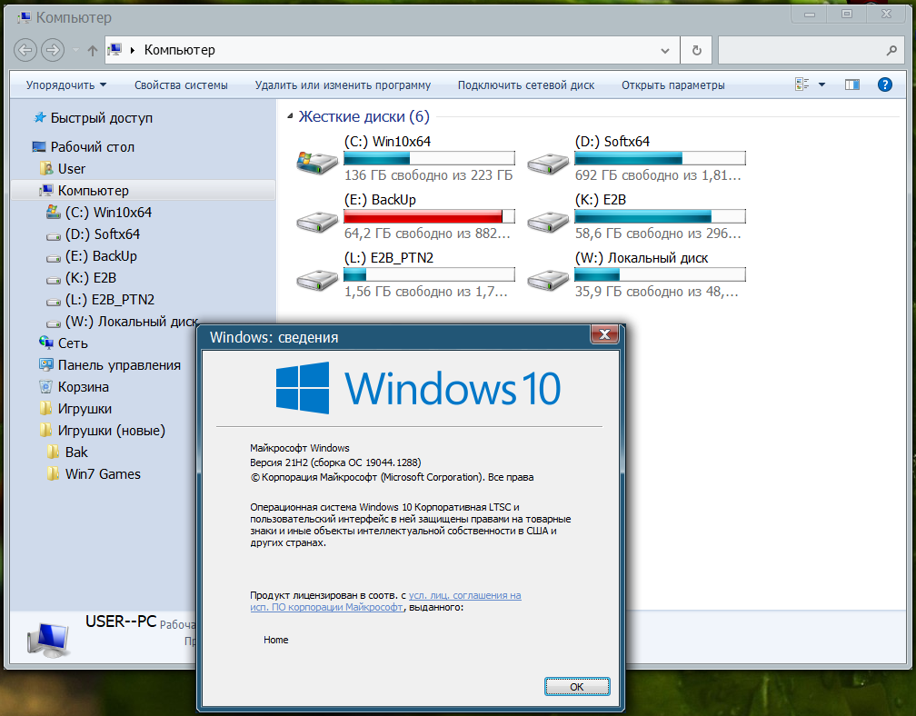Viewport: 916px width, 716px height.
Task: Open Игрушки folder in sidebar
Action: pos(85,409)
